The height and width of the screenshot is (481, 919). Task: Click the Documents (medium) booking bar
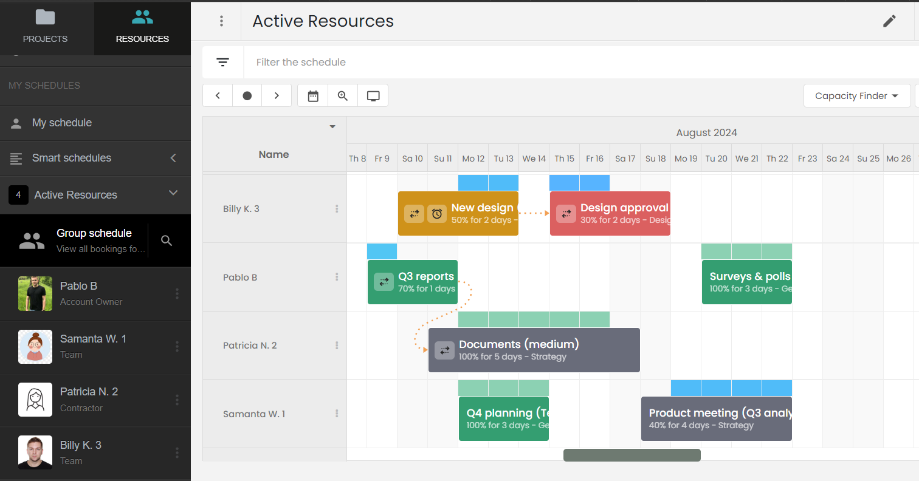coord(534,350)
